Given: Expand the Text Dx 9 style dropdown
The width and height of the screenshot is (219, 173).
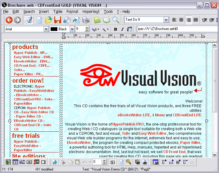Looking at the screenshot, I should point(166,20).
